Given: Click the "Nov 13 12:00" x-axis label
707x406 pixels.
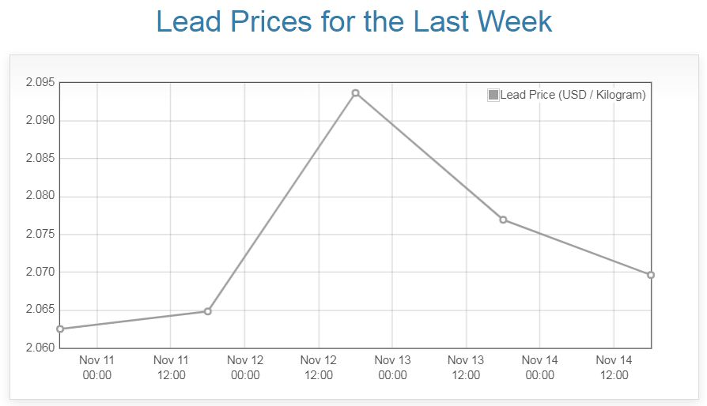Looking at the screenshot, I should pos(466,367).
